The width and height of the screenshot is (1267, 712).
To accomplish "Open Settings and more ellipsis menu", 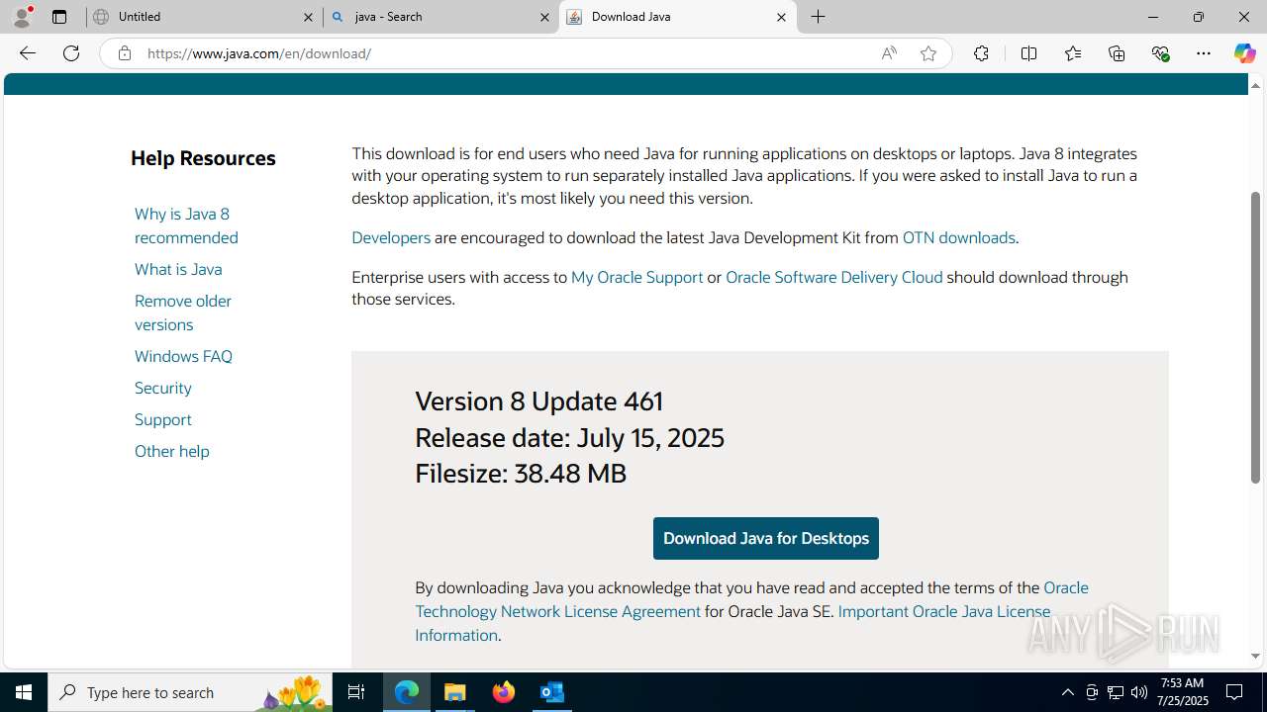I will tap(1204, 53).
